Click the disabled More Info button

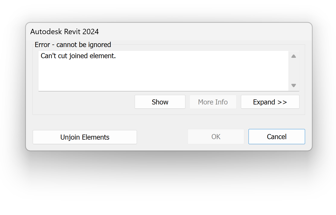coord(213,102)
